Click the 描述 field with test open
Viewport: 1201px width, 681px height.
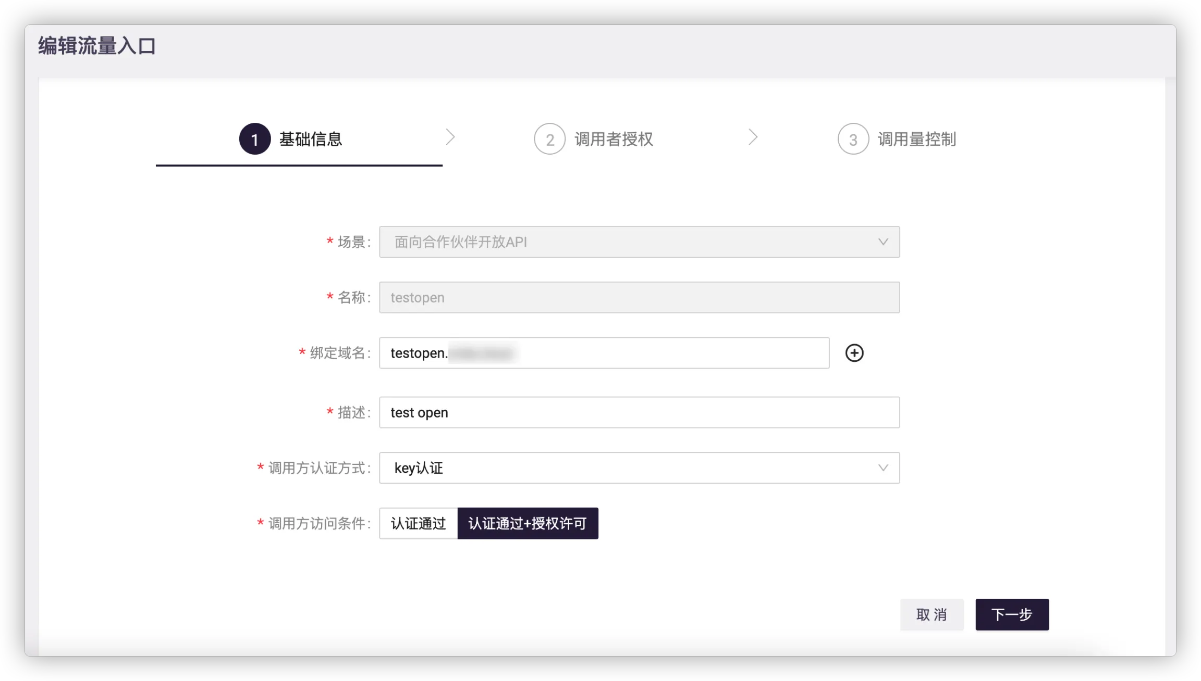pyautogui.click(x=639, y=412)
